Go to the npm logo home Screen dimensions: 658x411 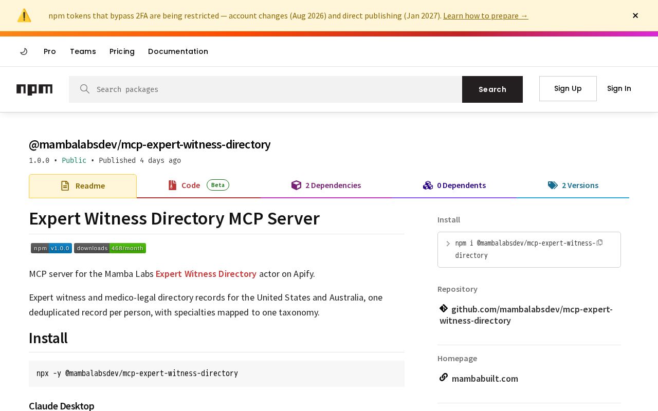(34, 89)
